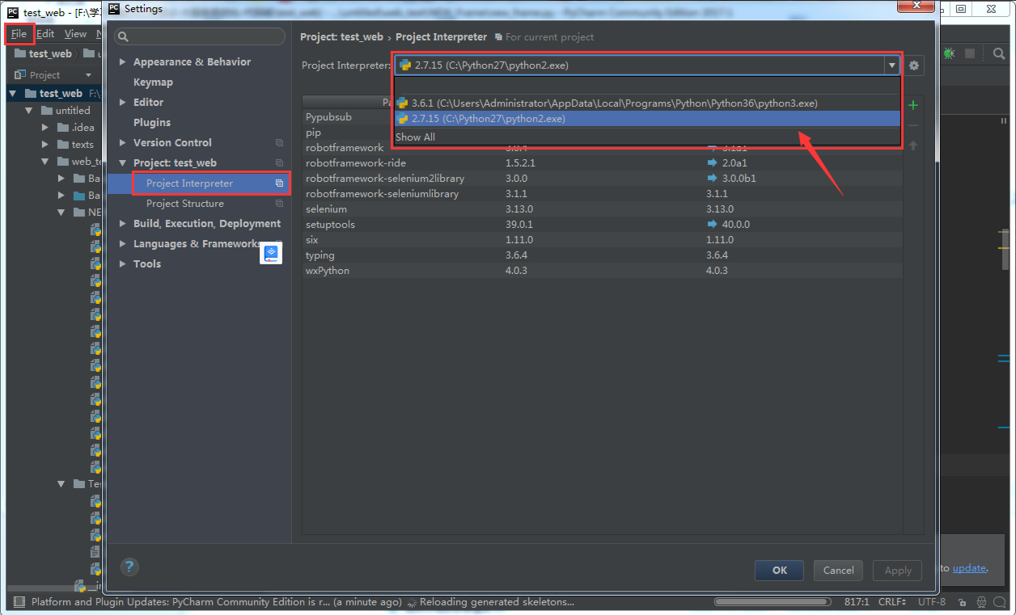Click the test_web breadcrumb in navigation bar
The height and width of the screenshot is (615, 1016).
pyautogui.click(x=43, y=54)
